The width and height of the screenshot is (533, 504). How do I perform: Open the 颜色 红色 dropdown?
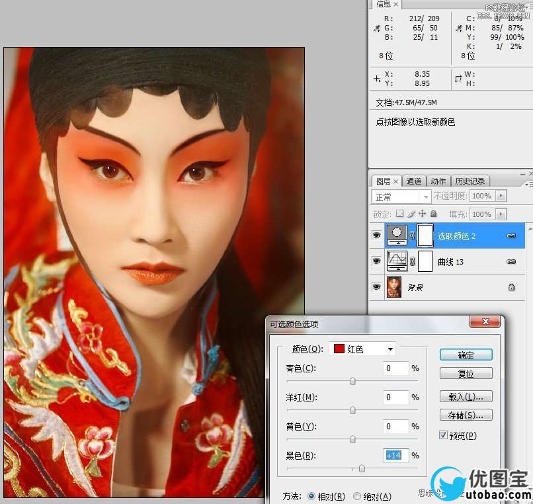coord(391,349)
